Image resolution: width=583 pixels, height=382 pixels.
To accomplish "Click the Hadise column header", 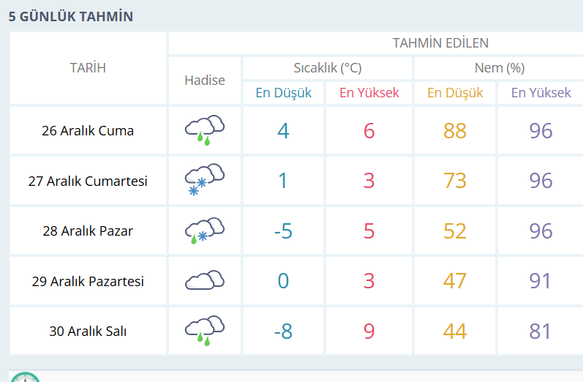I will (205, 80).
